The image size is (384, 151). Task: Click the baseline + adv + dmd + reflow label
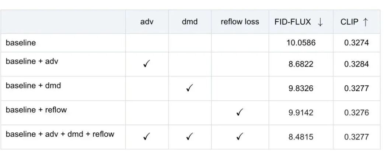(60, 134)
